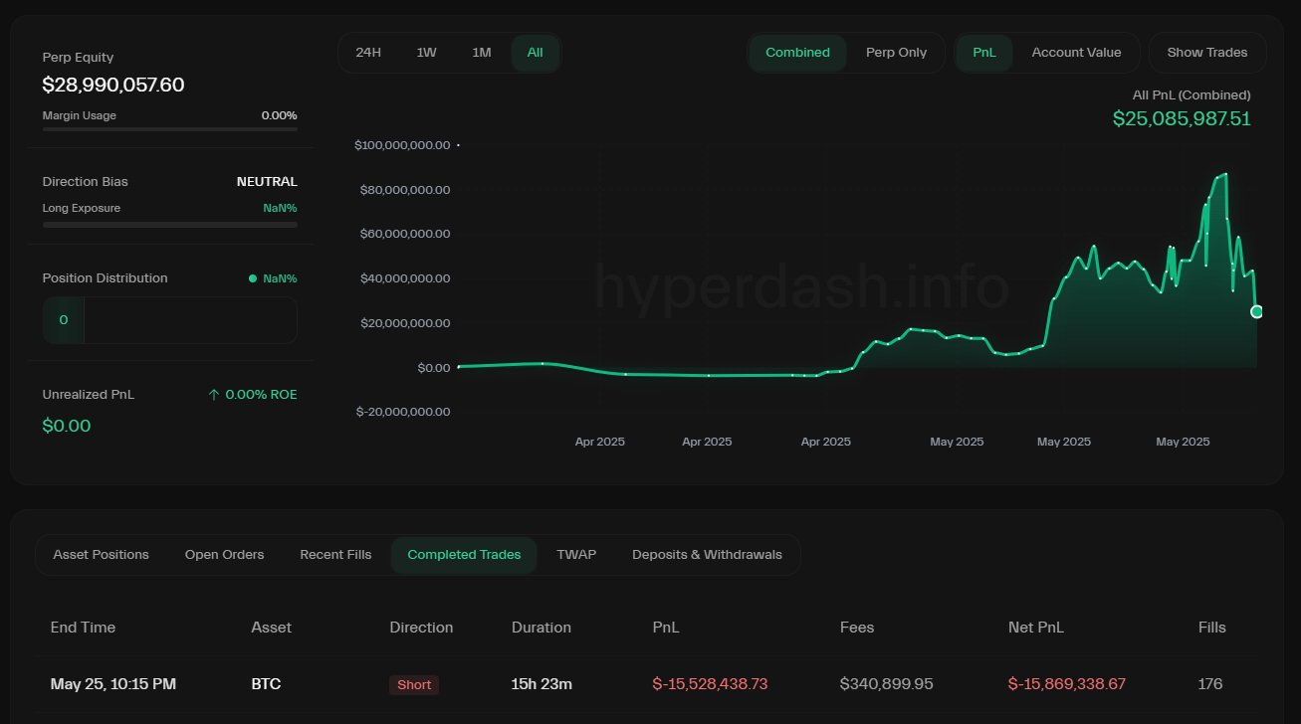
Task: Switch chart to Combined view
Action: point(797,53)
